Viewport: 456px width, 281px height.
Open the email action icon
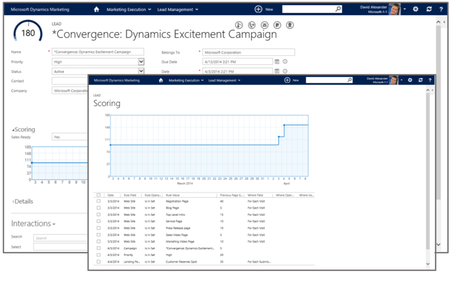tap(265, 25)
